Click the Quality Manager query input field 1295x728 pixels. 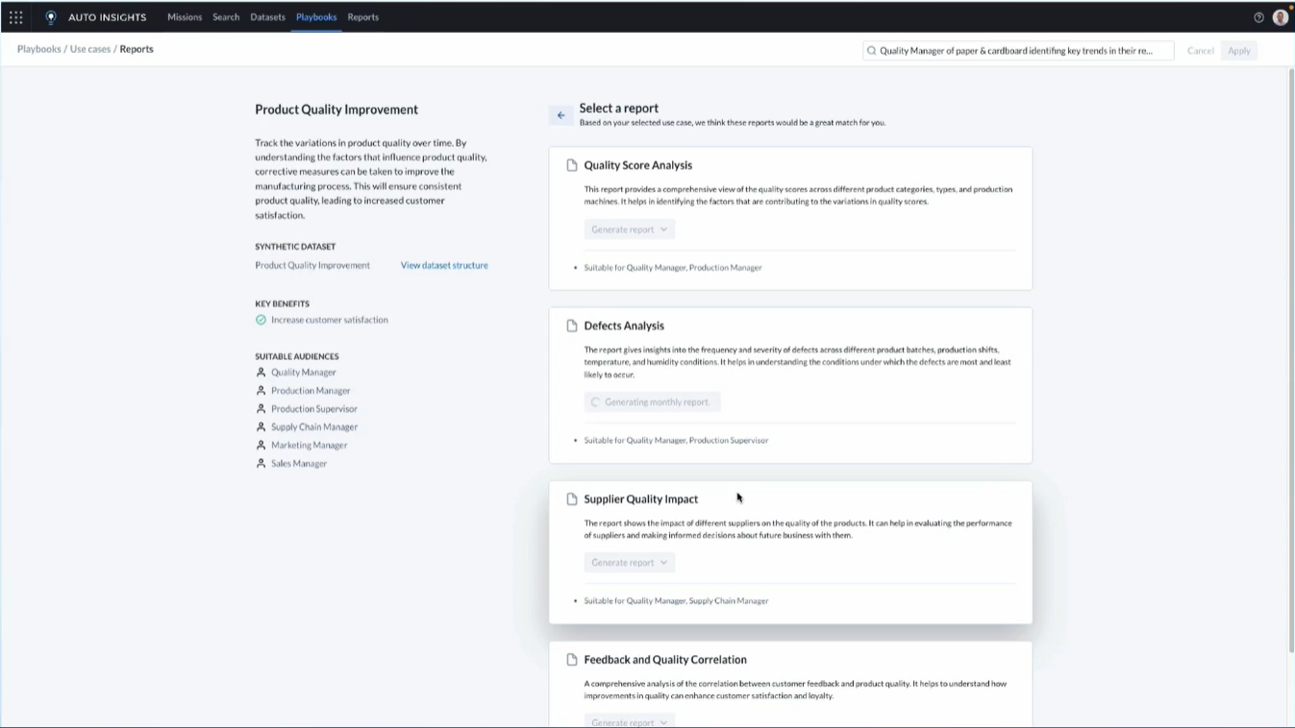pyautogui.click(x=1018, y=51)
